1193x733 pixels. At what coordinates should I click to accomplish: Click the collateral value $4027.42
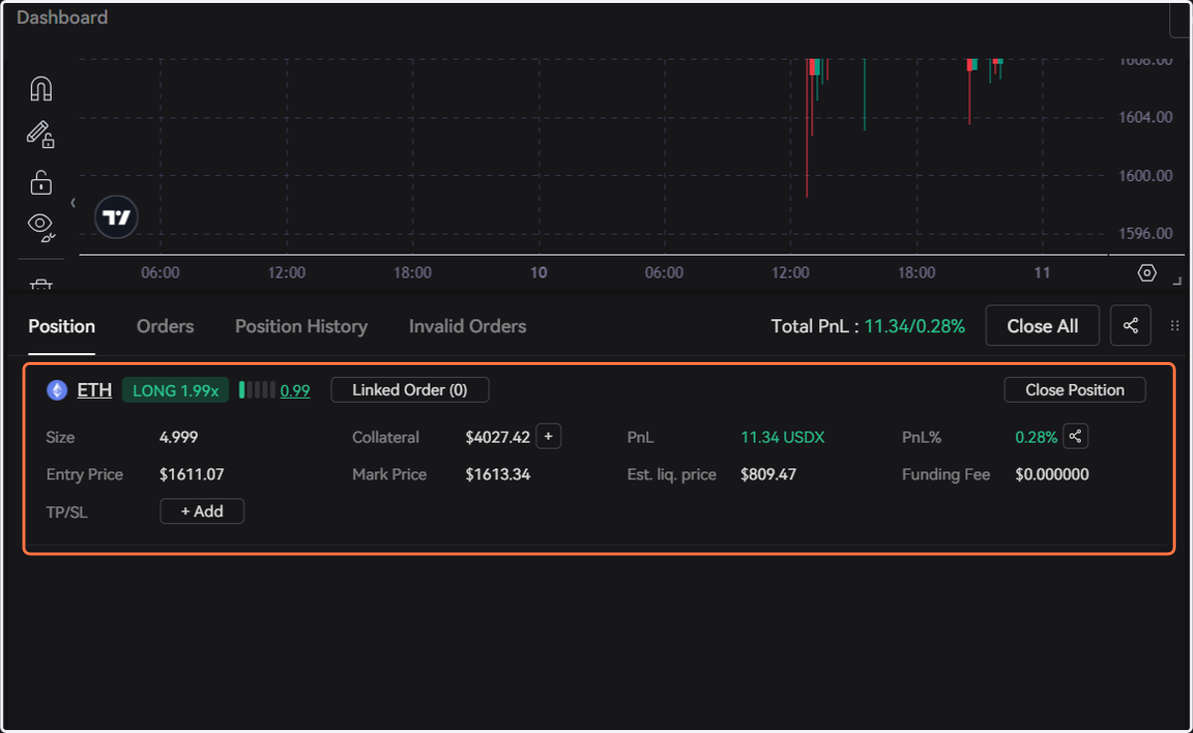(x=498, y=437)
